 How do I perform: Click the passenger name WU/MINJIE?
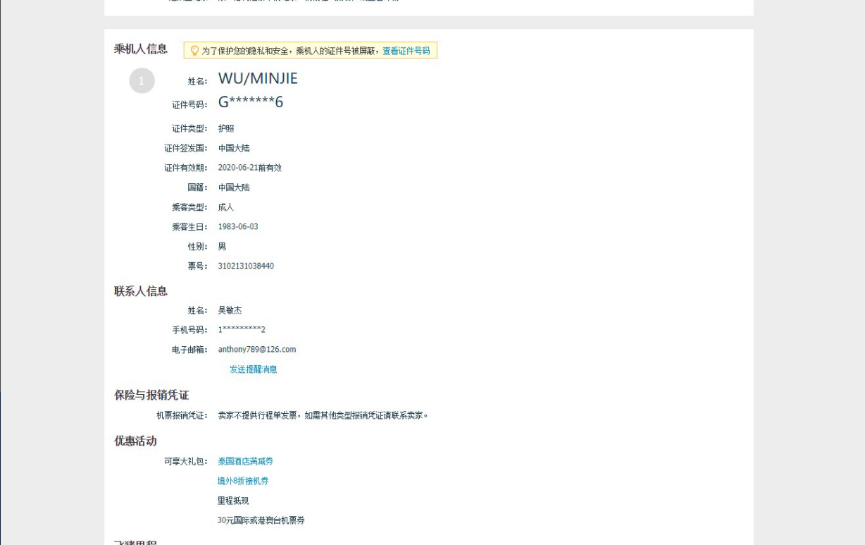(x=258, y=78)
